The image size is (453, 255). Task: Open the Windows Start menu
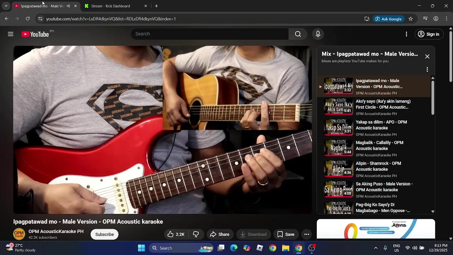coord(141,248)
